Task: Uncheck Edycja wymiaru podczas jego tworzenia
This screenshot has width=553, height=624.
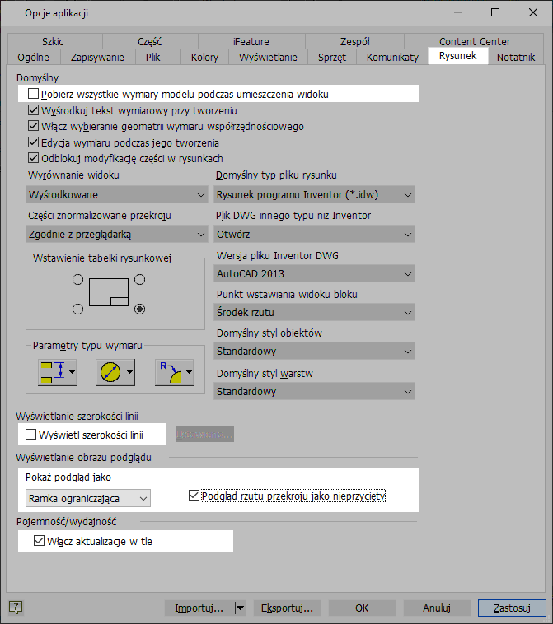Action: (x=33, y=142)
